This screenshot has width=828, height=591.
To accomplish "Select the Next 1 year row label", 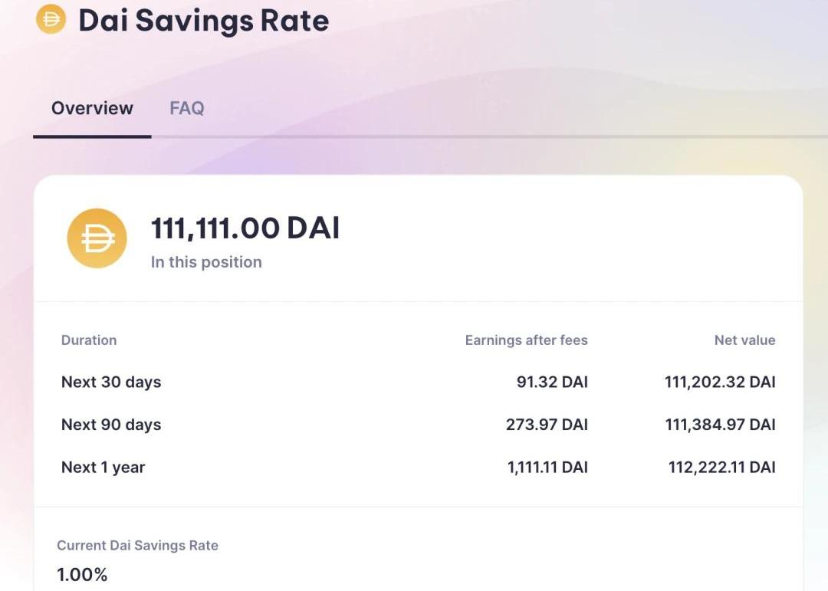I will (x=103, y=468).
